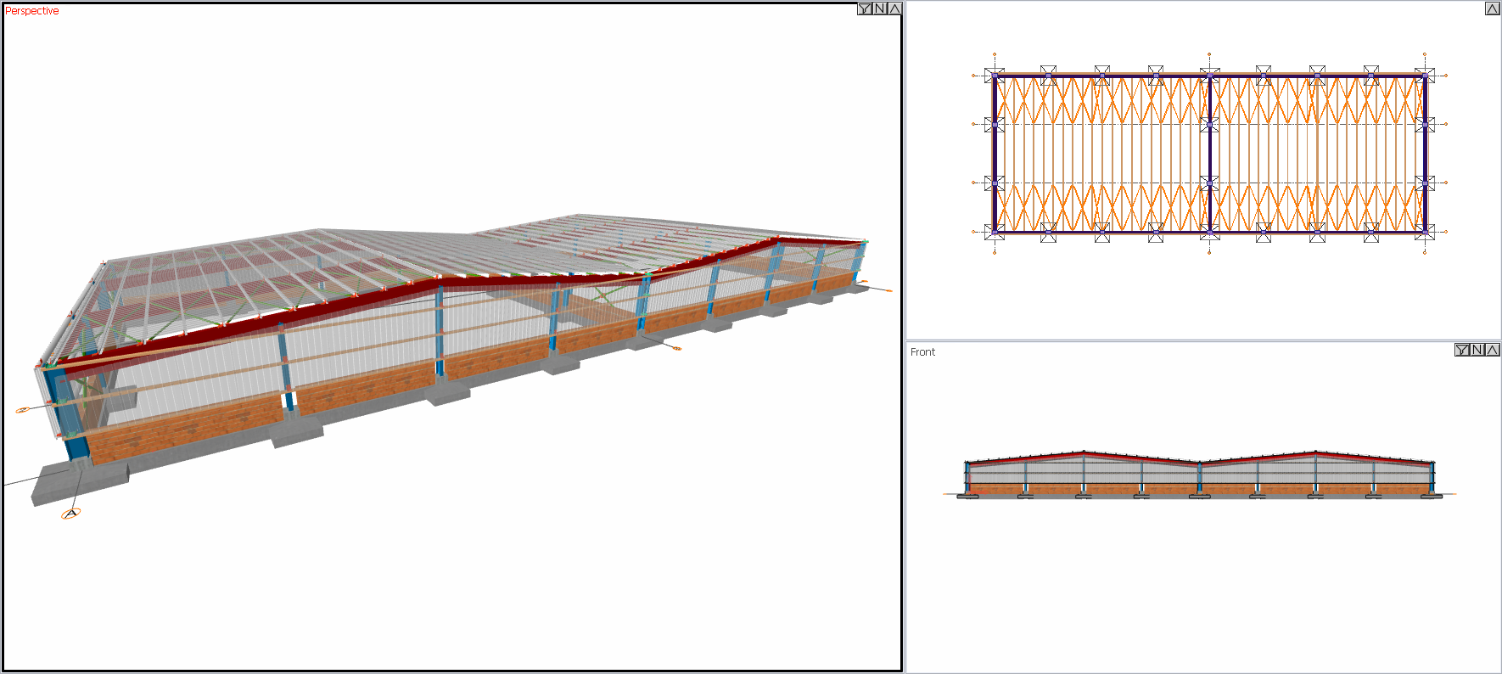Select the top-right corner column in plan view
The image size is (1502, 674).
[x=1425, y=76]
